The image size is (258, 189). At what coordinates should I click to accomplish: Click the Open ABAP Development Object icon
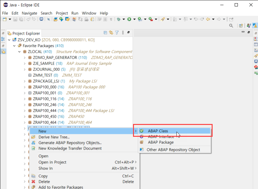pos(56,19)
